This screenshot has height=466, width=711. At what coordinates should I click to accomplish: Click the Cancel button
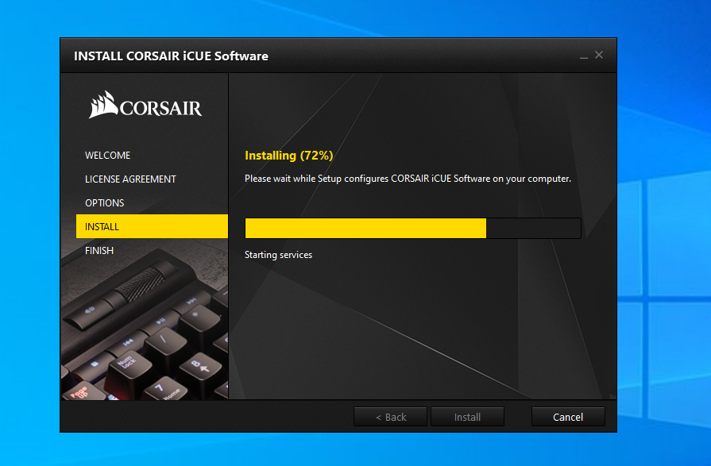[x=568, y=417]
